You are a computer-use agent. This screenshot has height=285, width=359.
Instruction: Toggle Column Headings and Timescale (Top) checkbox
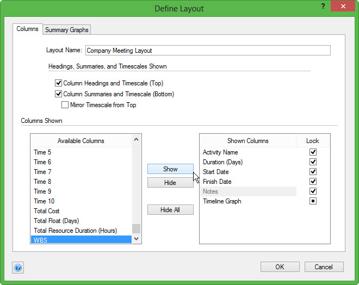tap(59, 83)
